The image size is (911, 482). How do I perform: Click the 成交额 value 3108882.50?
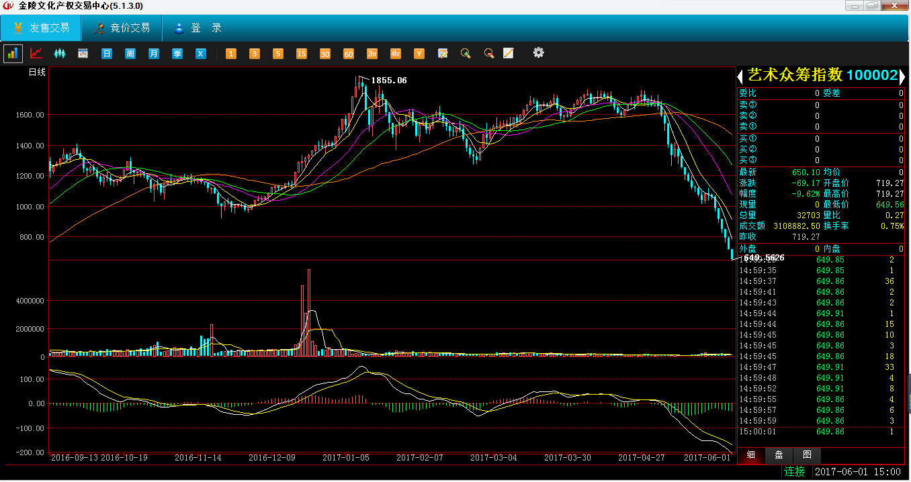tap(797, 226)
